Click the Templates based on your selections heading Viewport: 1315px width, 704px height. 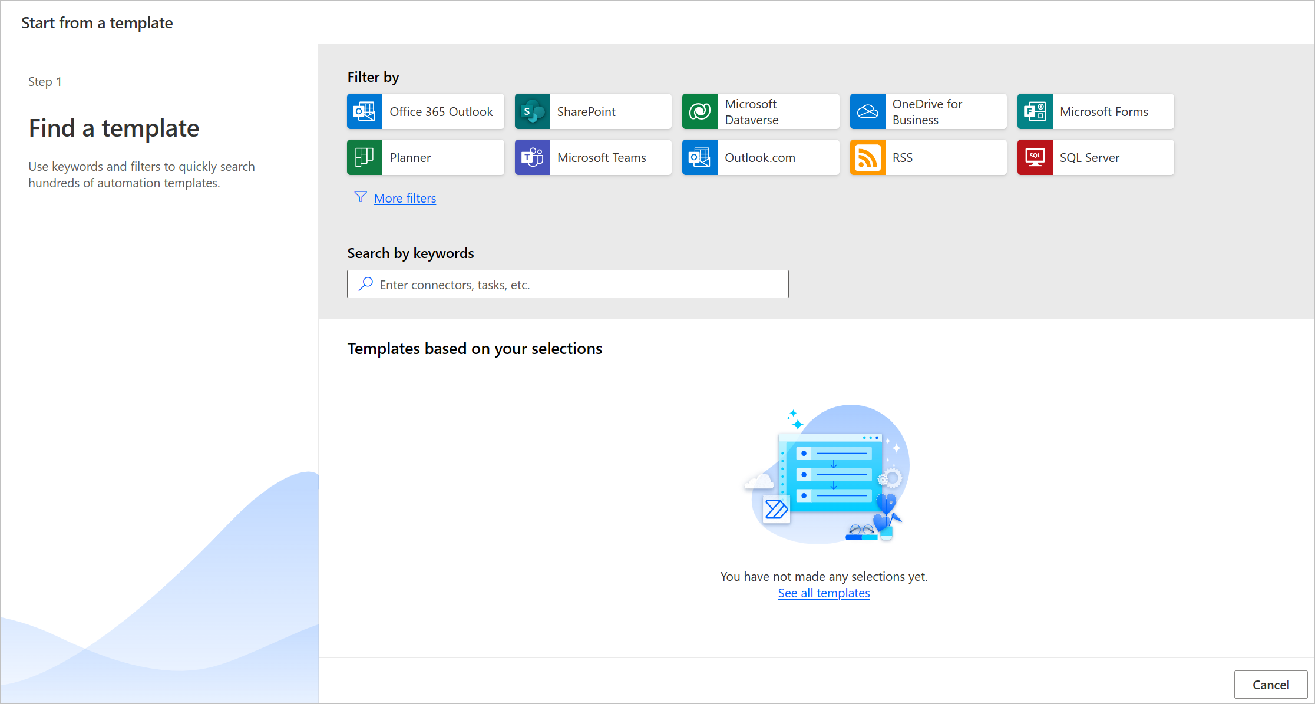(475, 348)
